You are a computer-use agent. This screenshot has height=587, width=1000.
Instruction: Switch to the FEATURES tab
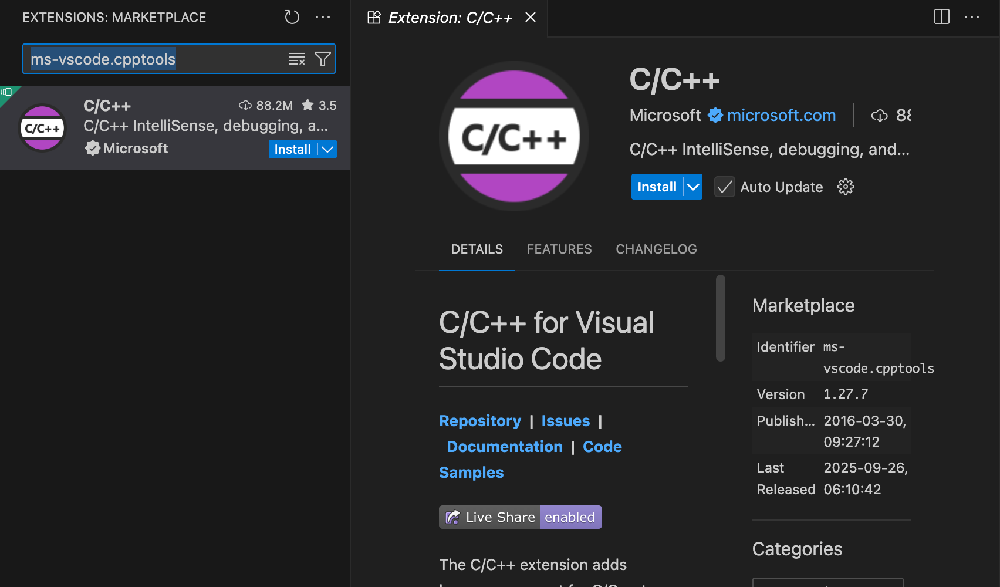(x=559, y=249)
